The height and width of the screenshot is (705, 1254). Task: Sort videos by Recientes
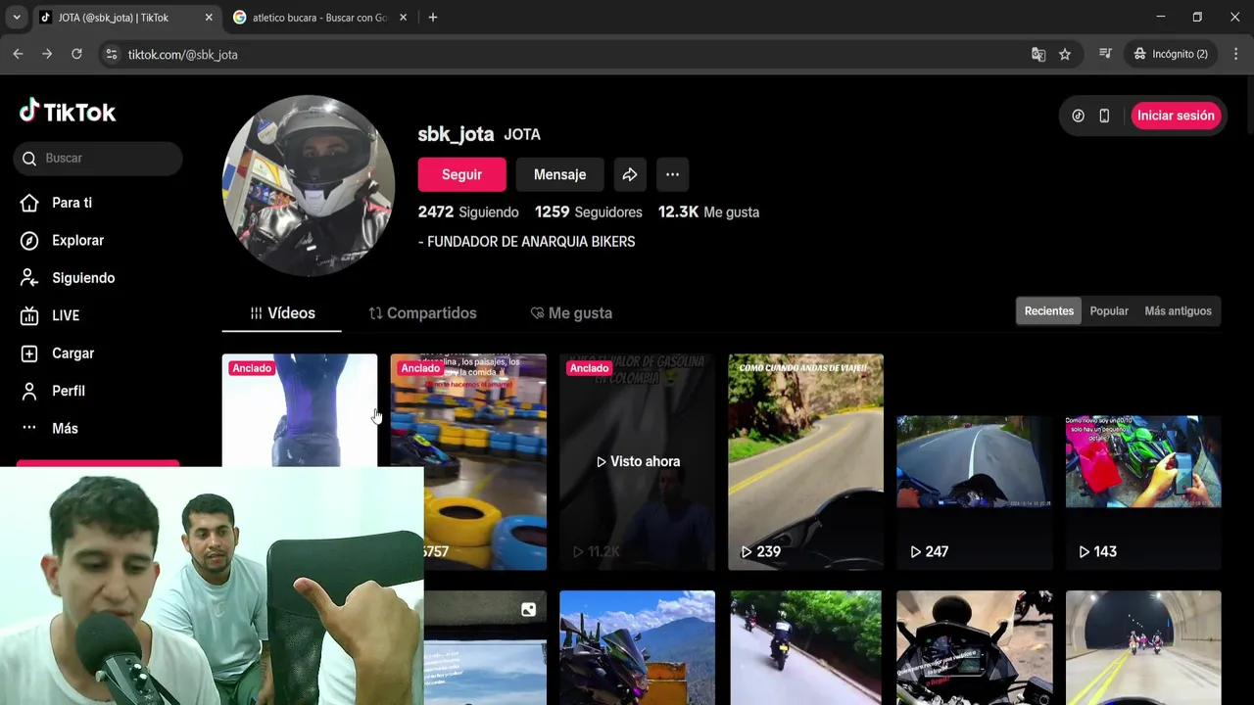point(1049,311)
